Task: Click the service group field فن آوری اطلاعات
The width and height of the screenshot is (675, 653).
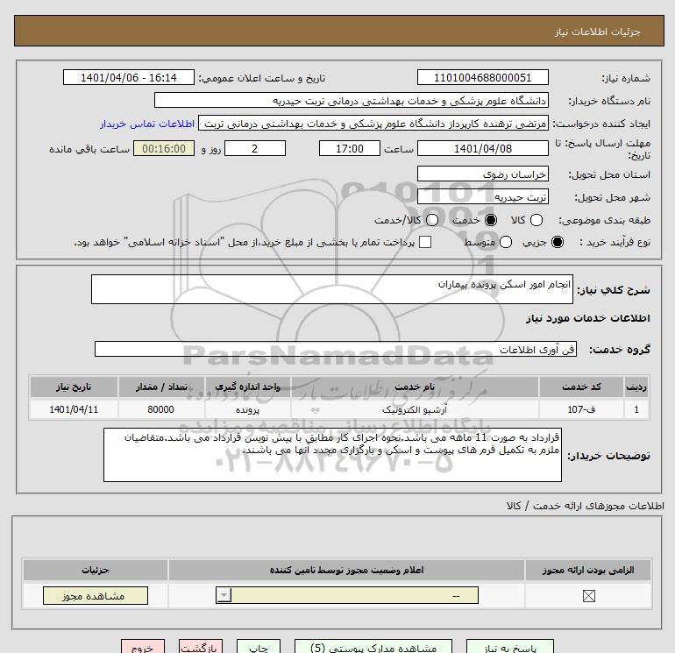Action: pyautogui.click(x=336, y=349)
